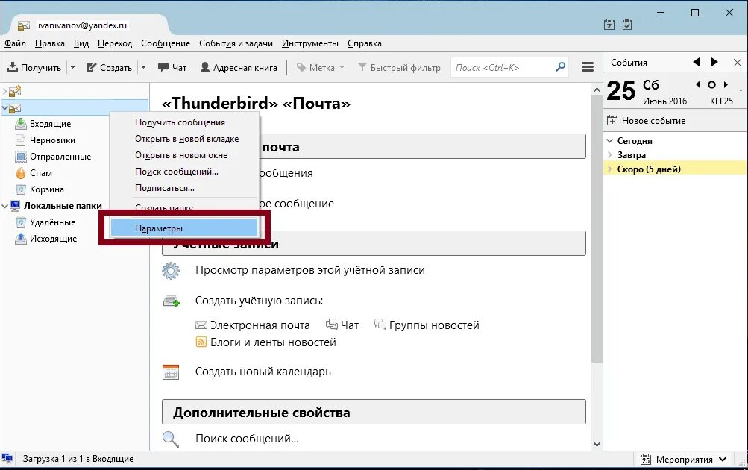Close the События pane
The width and height of the screenshot is (748, 470).
(738, 63)
